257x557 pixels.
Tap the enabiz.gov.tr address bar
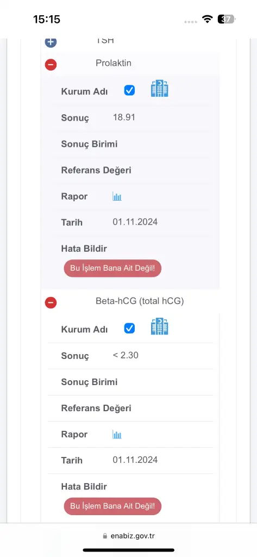point(128,536)
